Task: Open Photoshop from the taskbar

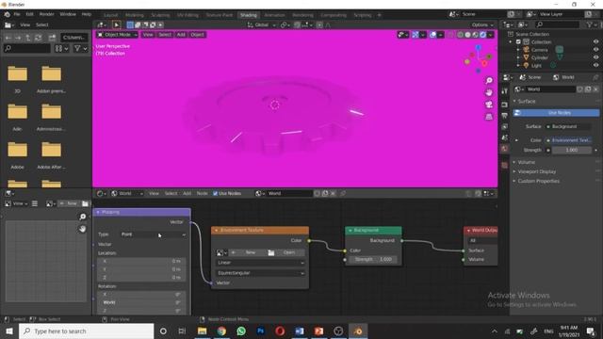Action: (261, 331)
